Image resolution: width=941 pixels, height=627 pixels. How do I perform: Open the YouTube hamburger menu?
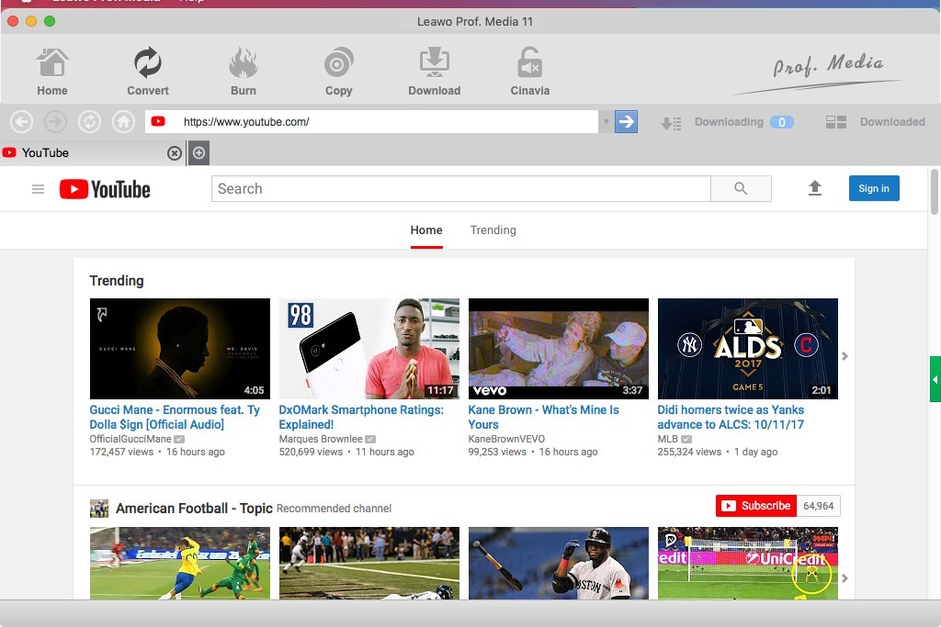click(x=38, y=189)
